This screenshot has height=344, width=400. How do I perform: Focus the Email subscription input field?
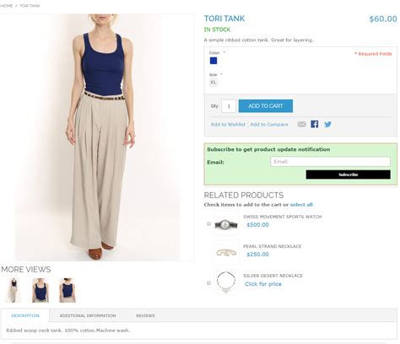coord(330,162)
